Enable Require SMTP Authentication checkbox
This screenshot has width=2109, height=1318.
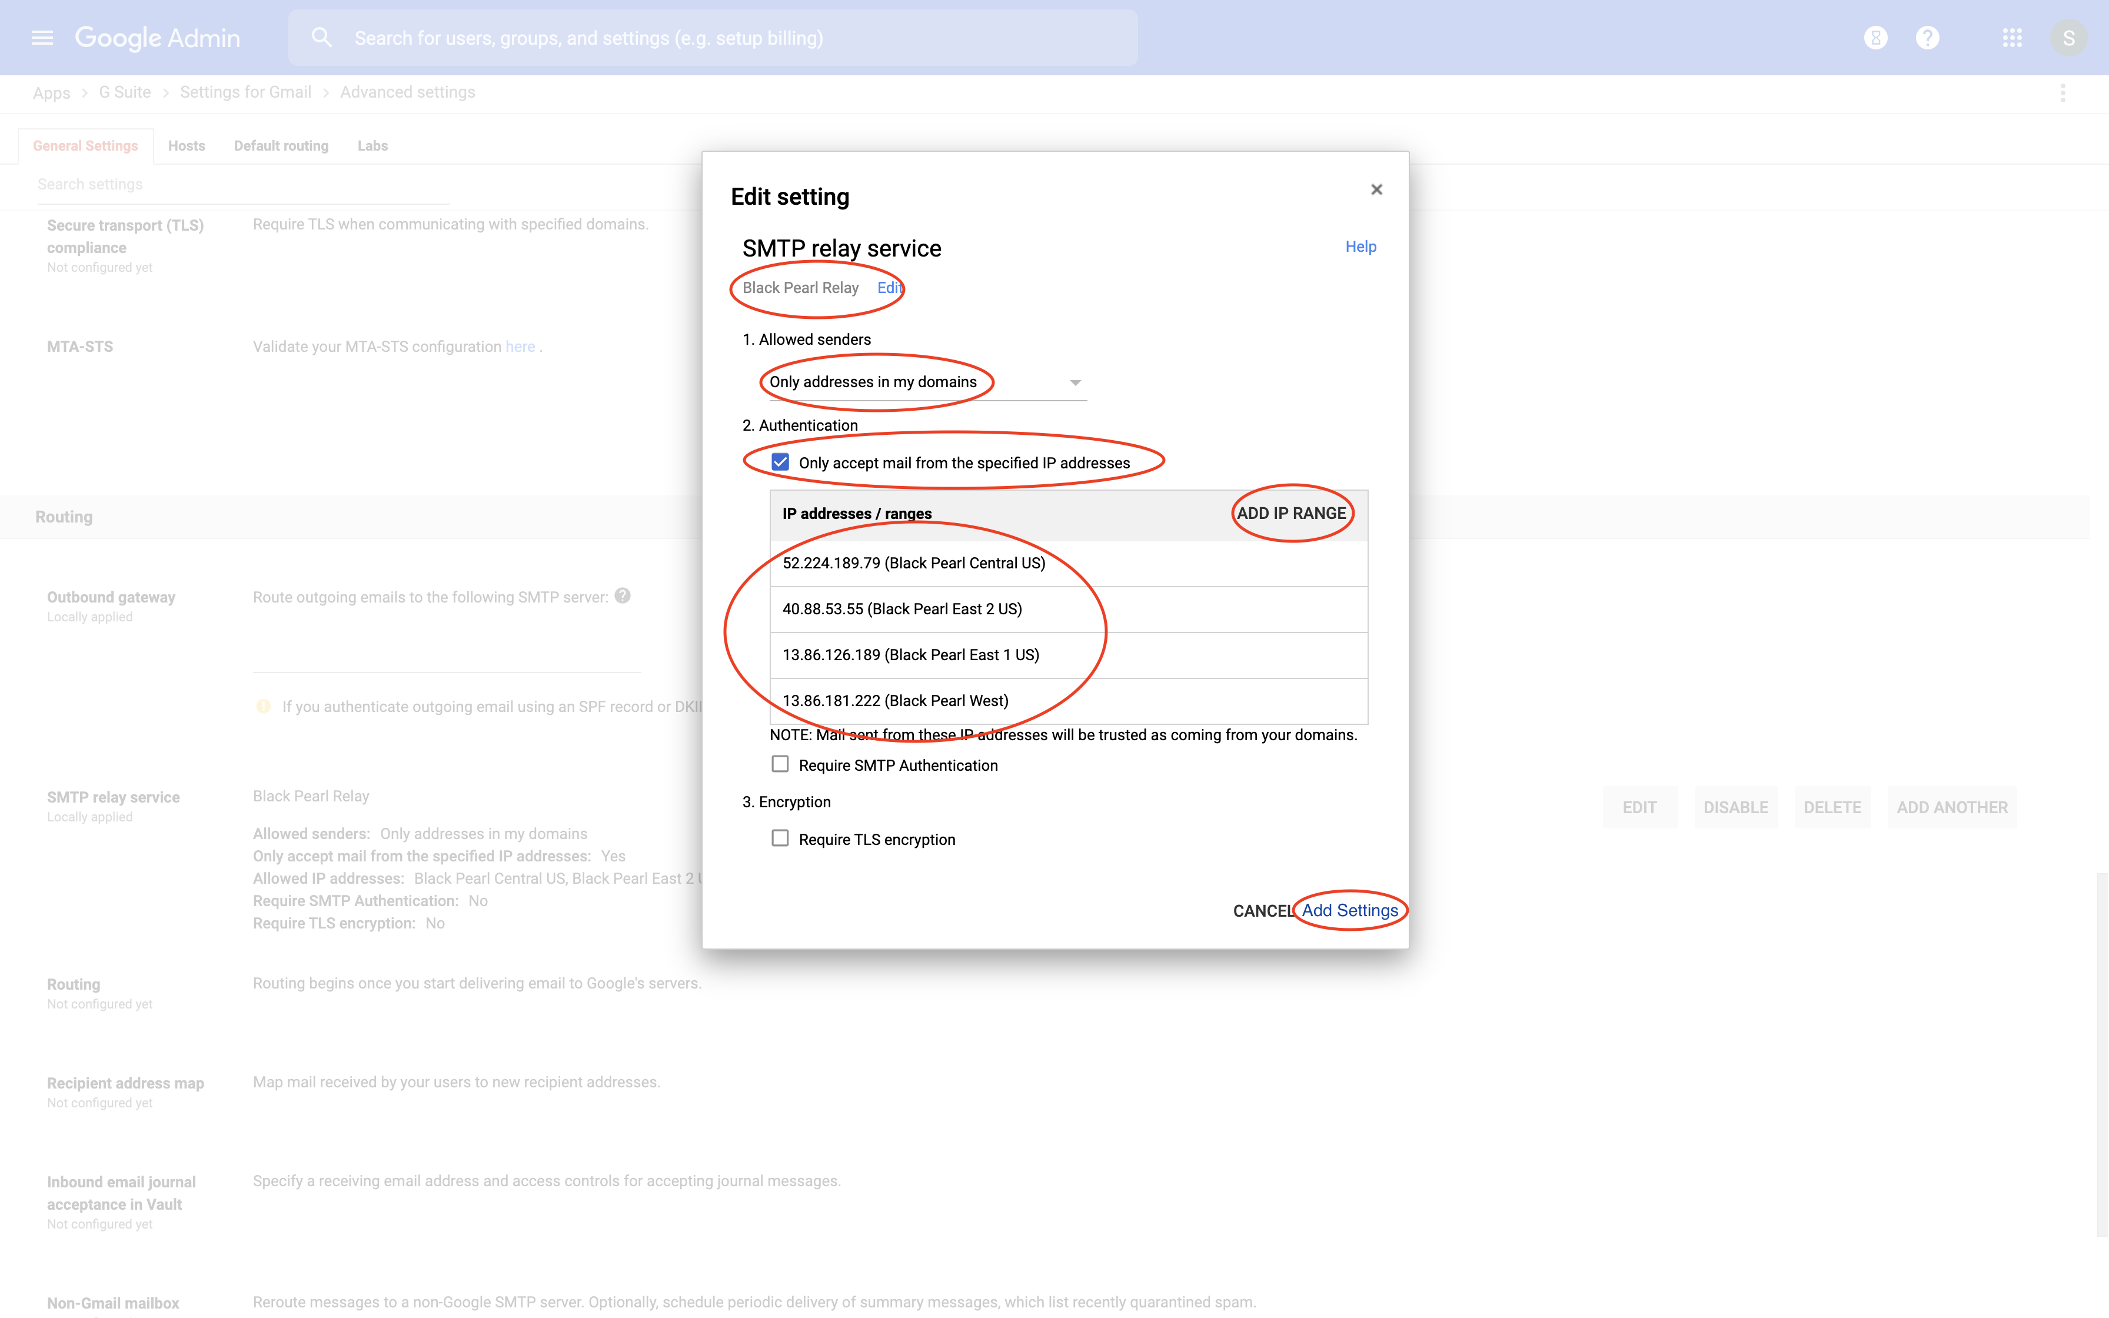pyautogui.click(x=780, y=764)
